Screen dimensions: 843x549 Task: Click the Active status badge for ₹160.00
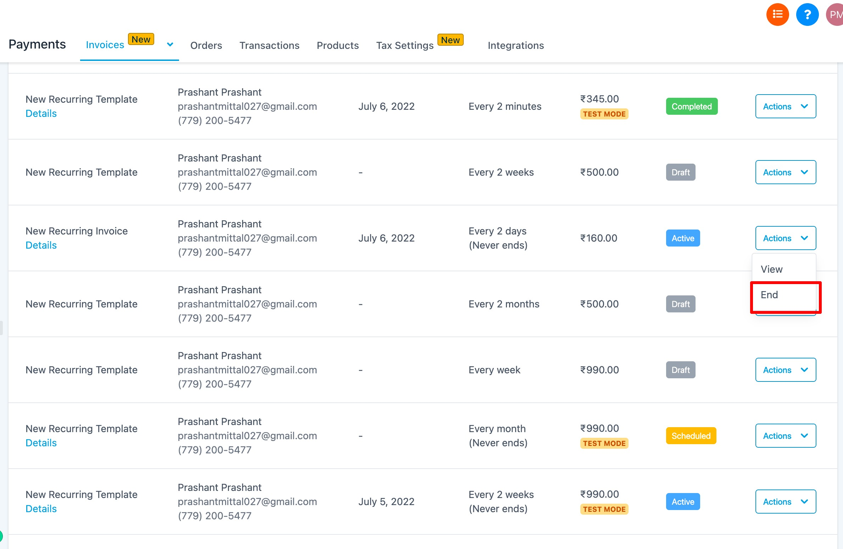pyautogui.click(x=682, y=238)
